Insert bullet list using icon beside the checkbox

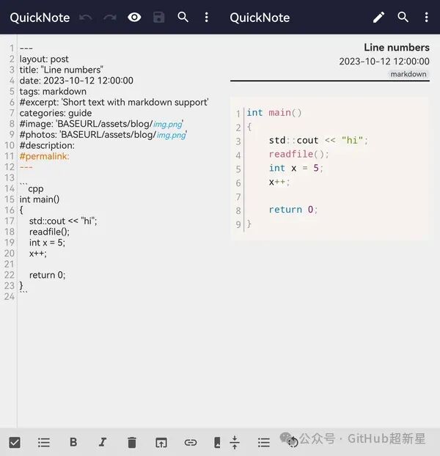point(44,443)
